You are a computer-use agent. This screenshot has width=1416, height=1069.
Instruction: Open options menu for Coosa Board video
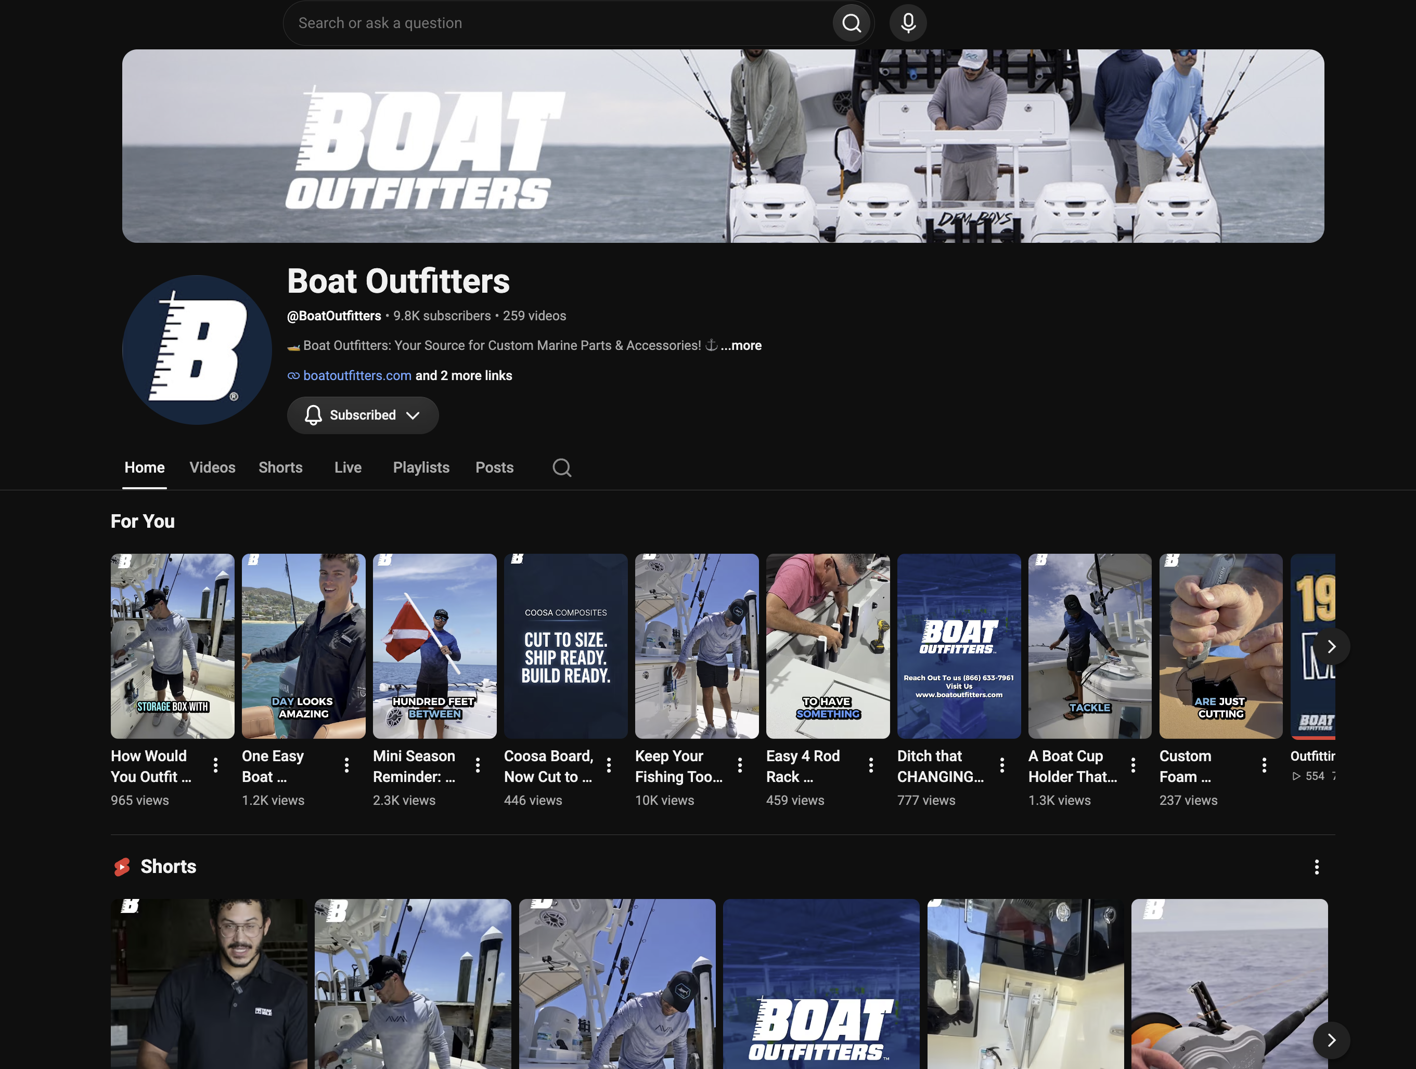click(x=609, y=765)
